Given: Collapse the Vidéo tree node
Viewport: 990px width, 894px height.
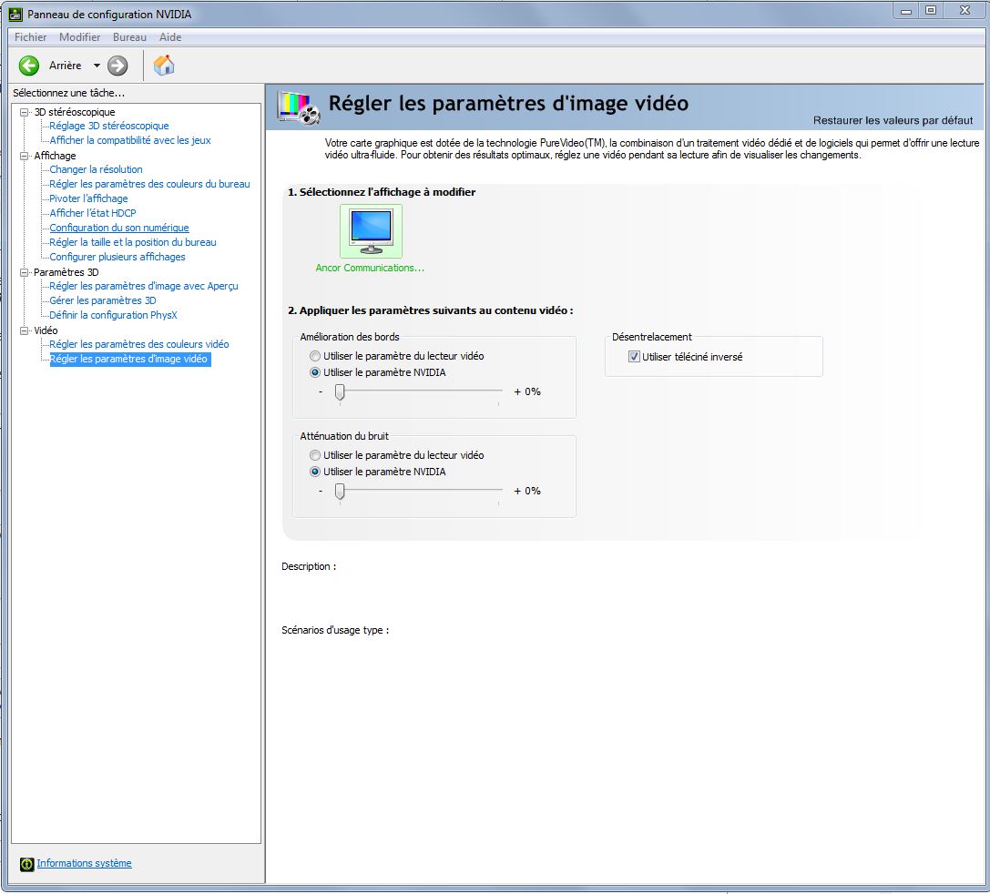Looking at the screenshot, I should coord(25,330).
